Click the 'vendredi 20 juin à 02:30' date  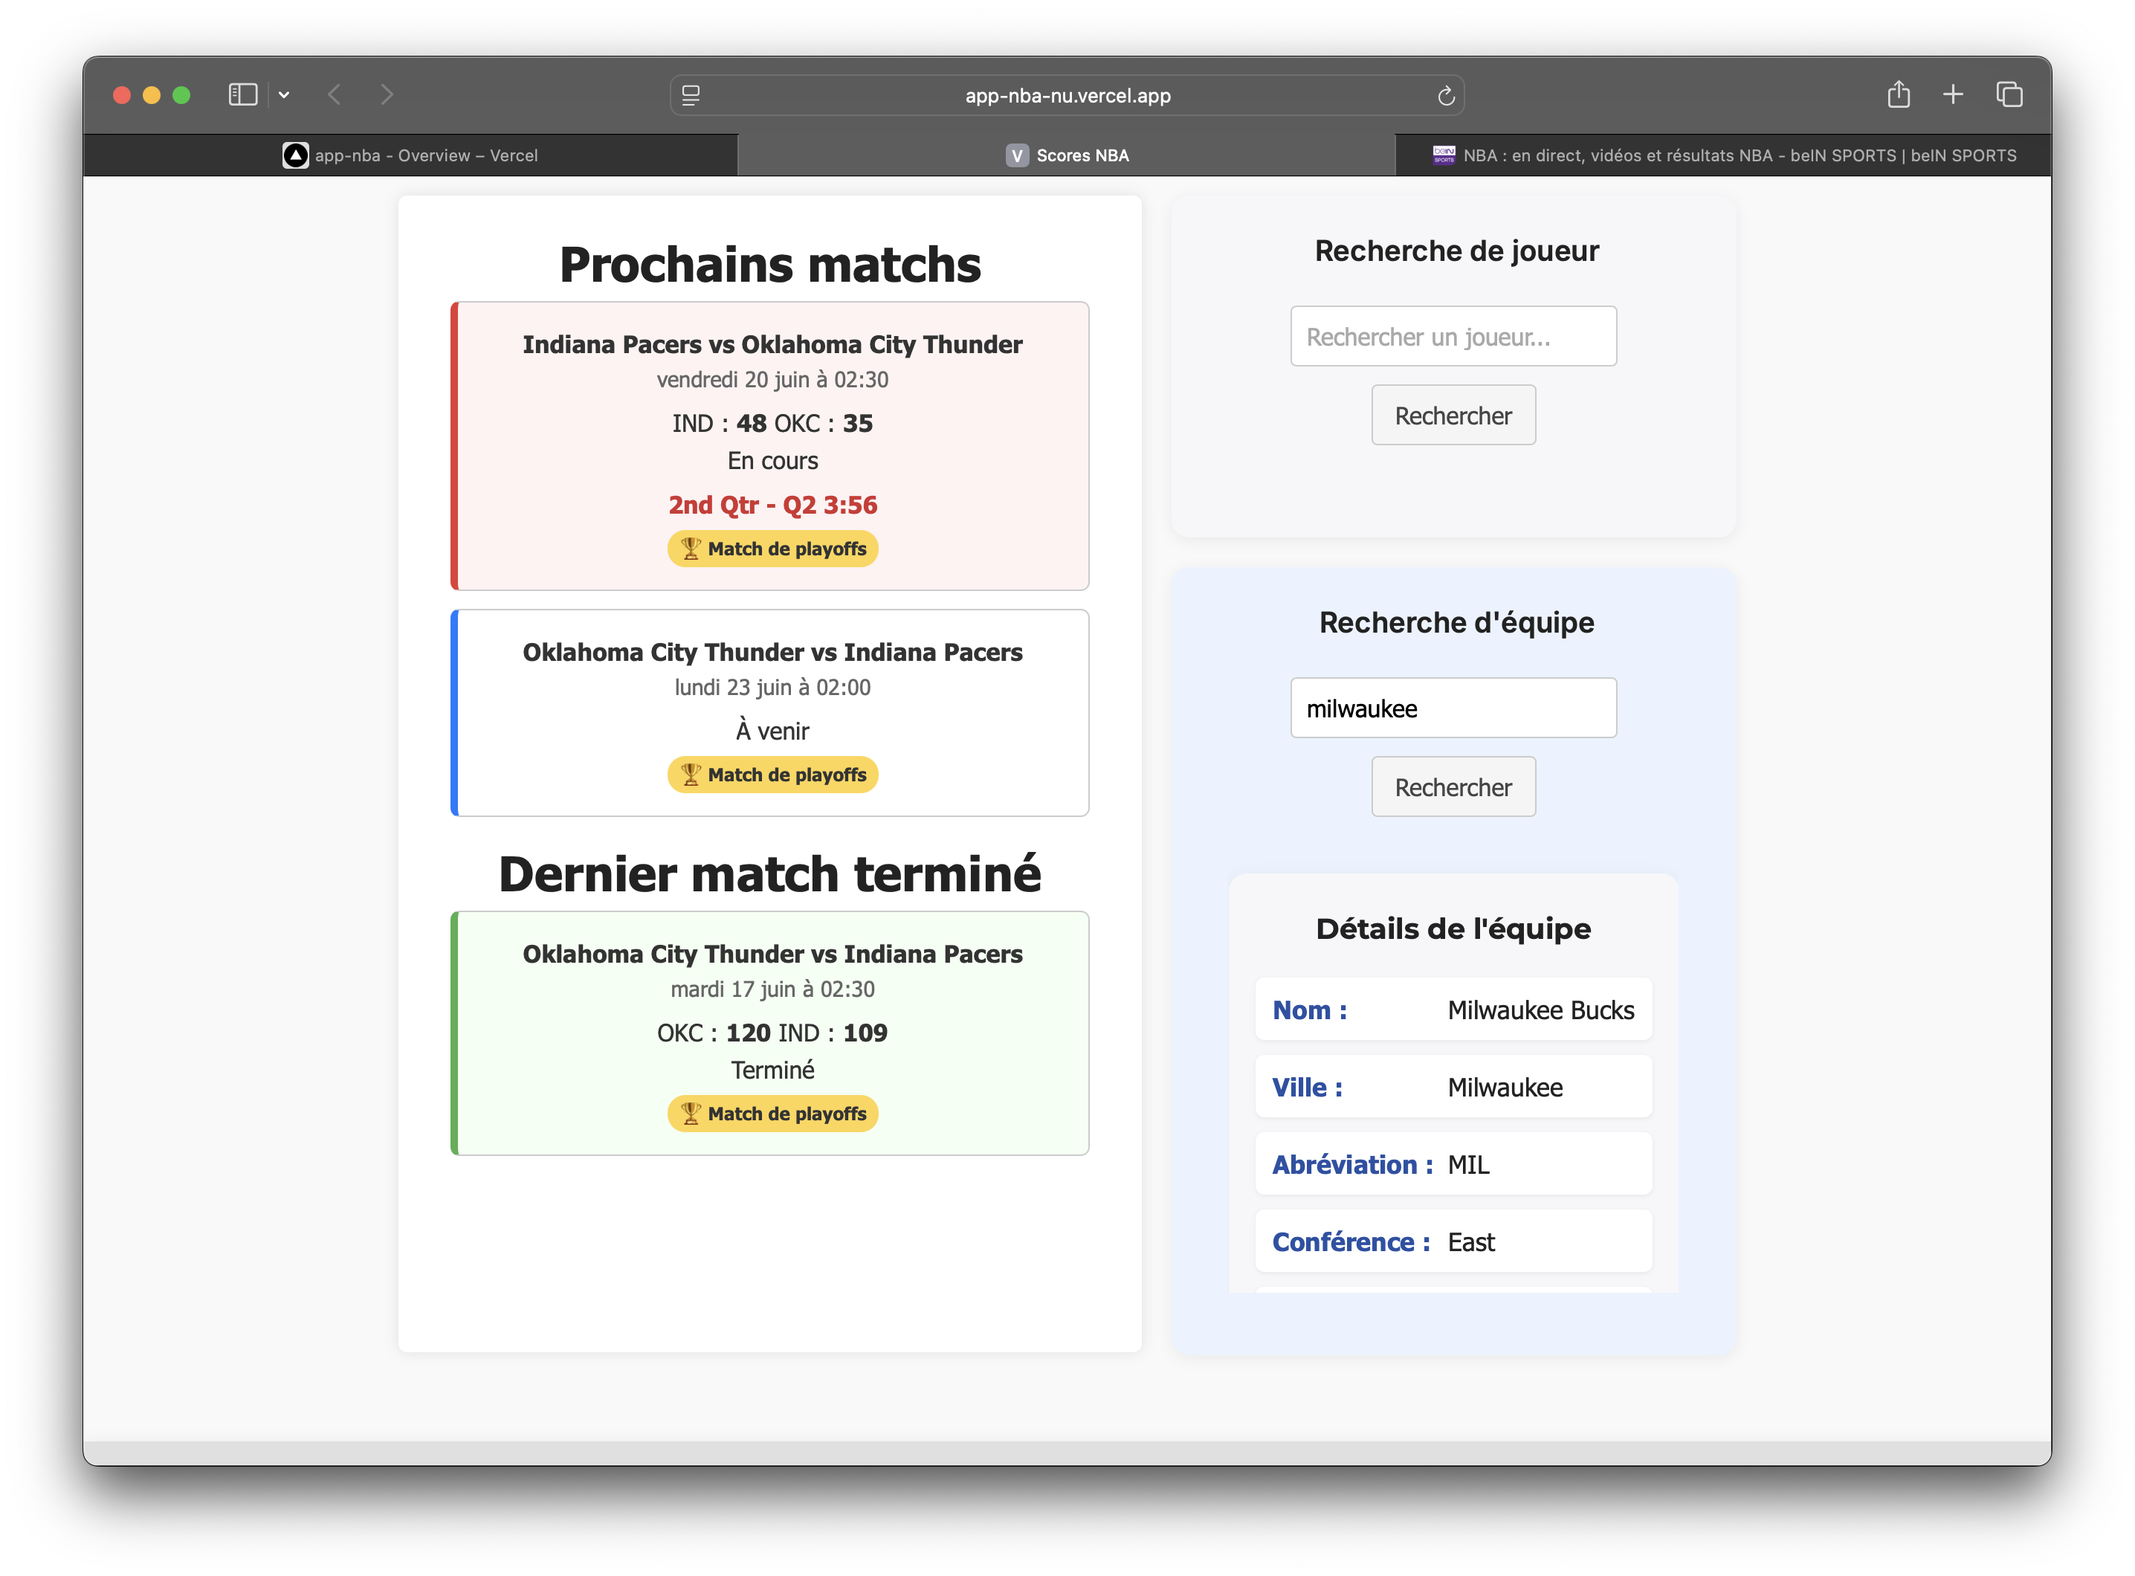point(772,380)
